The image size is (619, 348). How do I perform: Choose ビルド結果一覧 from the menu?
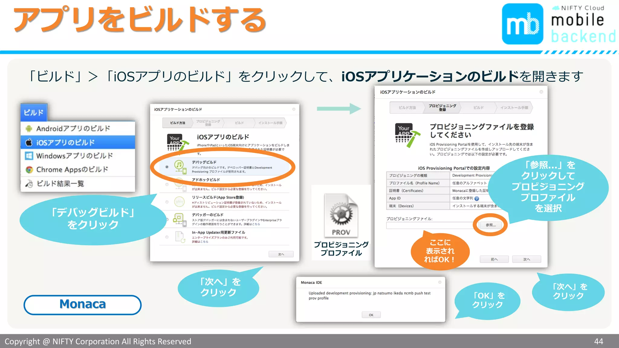(78, 184)
